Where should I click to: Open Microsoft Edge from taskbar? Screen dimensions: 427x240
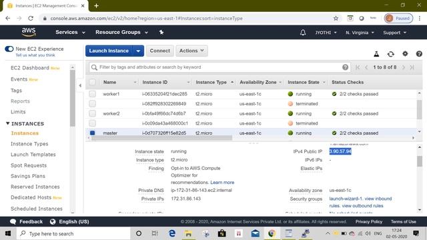[172, 233]
